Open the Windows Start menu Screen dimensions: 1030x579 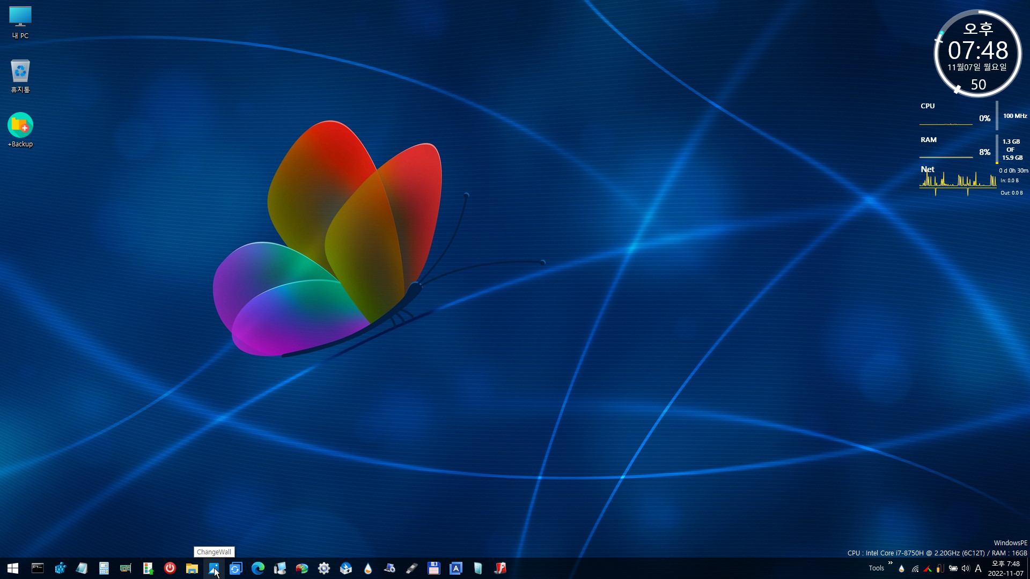click(x=13, y=568)
